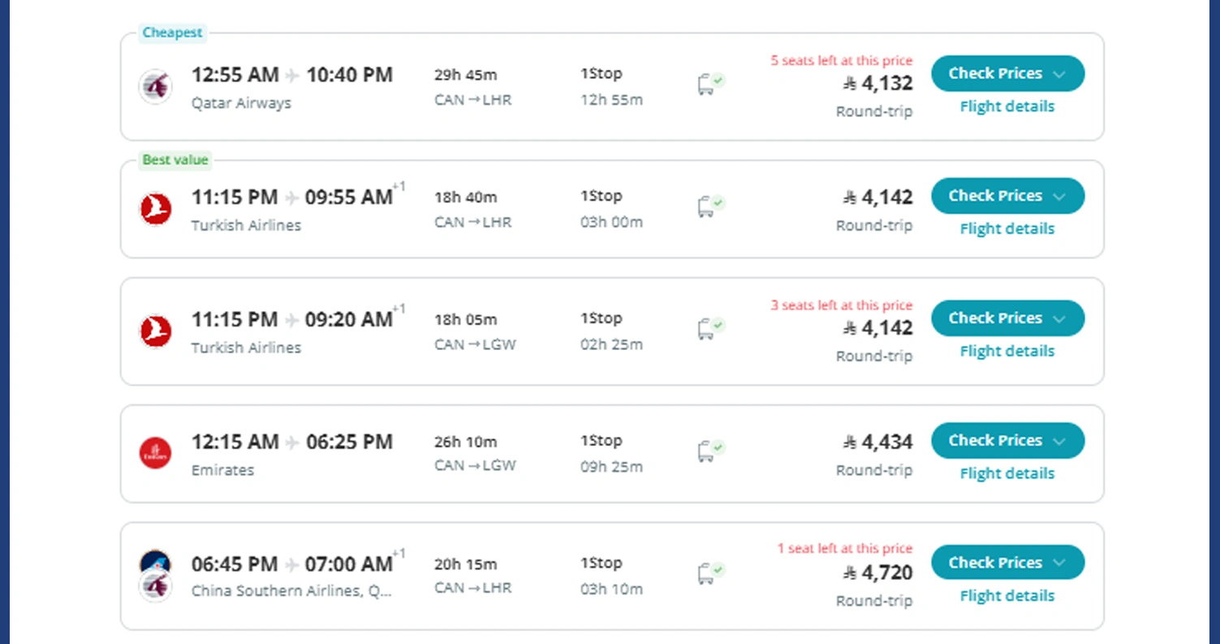Click Turkish Airlines logo on 09:55 AM flight
This screenshot has width=1220, height=644.
(x=155, y=209)
